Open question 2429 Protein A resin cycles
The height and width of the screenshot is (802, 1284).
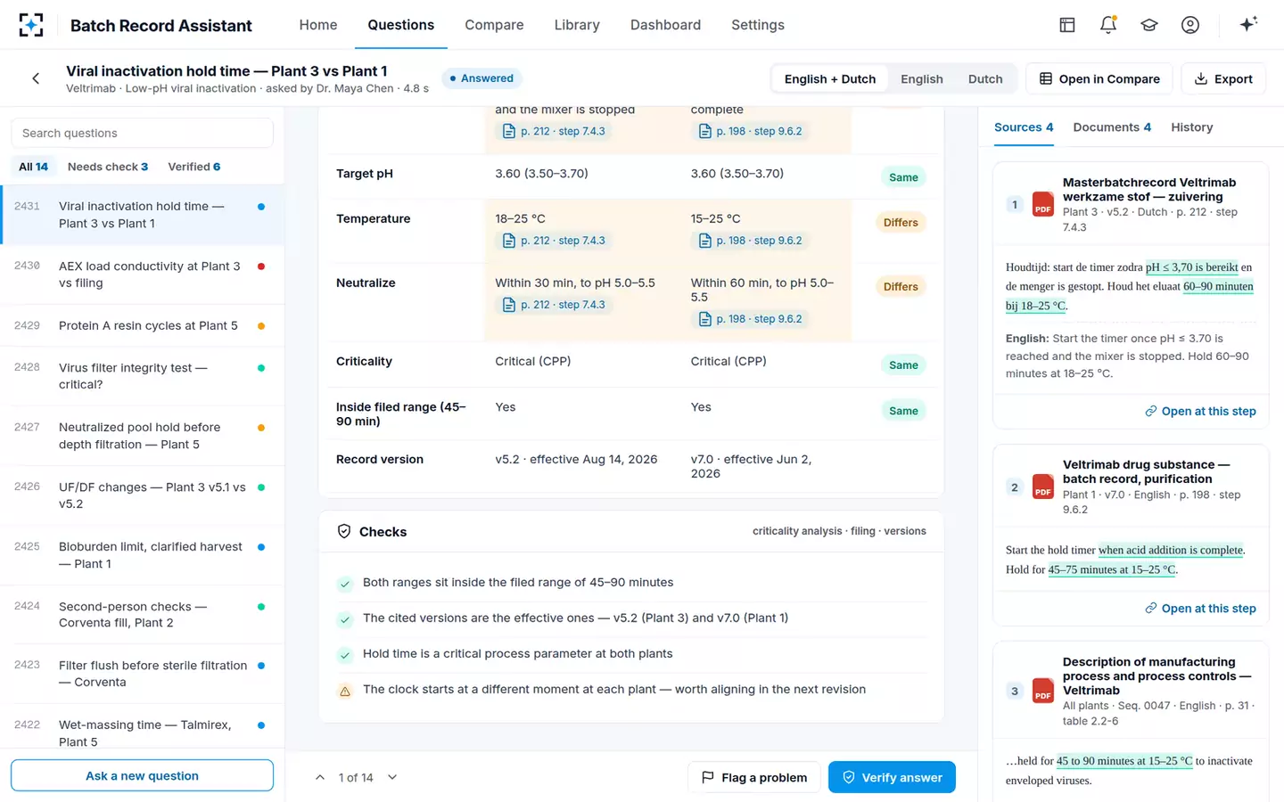143,325
